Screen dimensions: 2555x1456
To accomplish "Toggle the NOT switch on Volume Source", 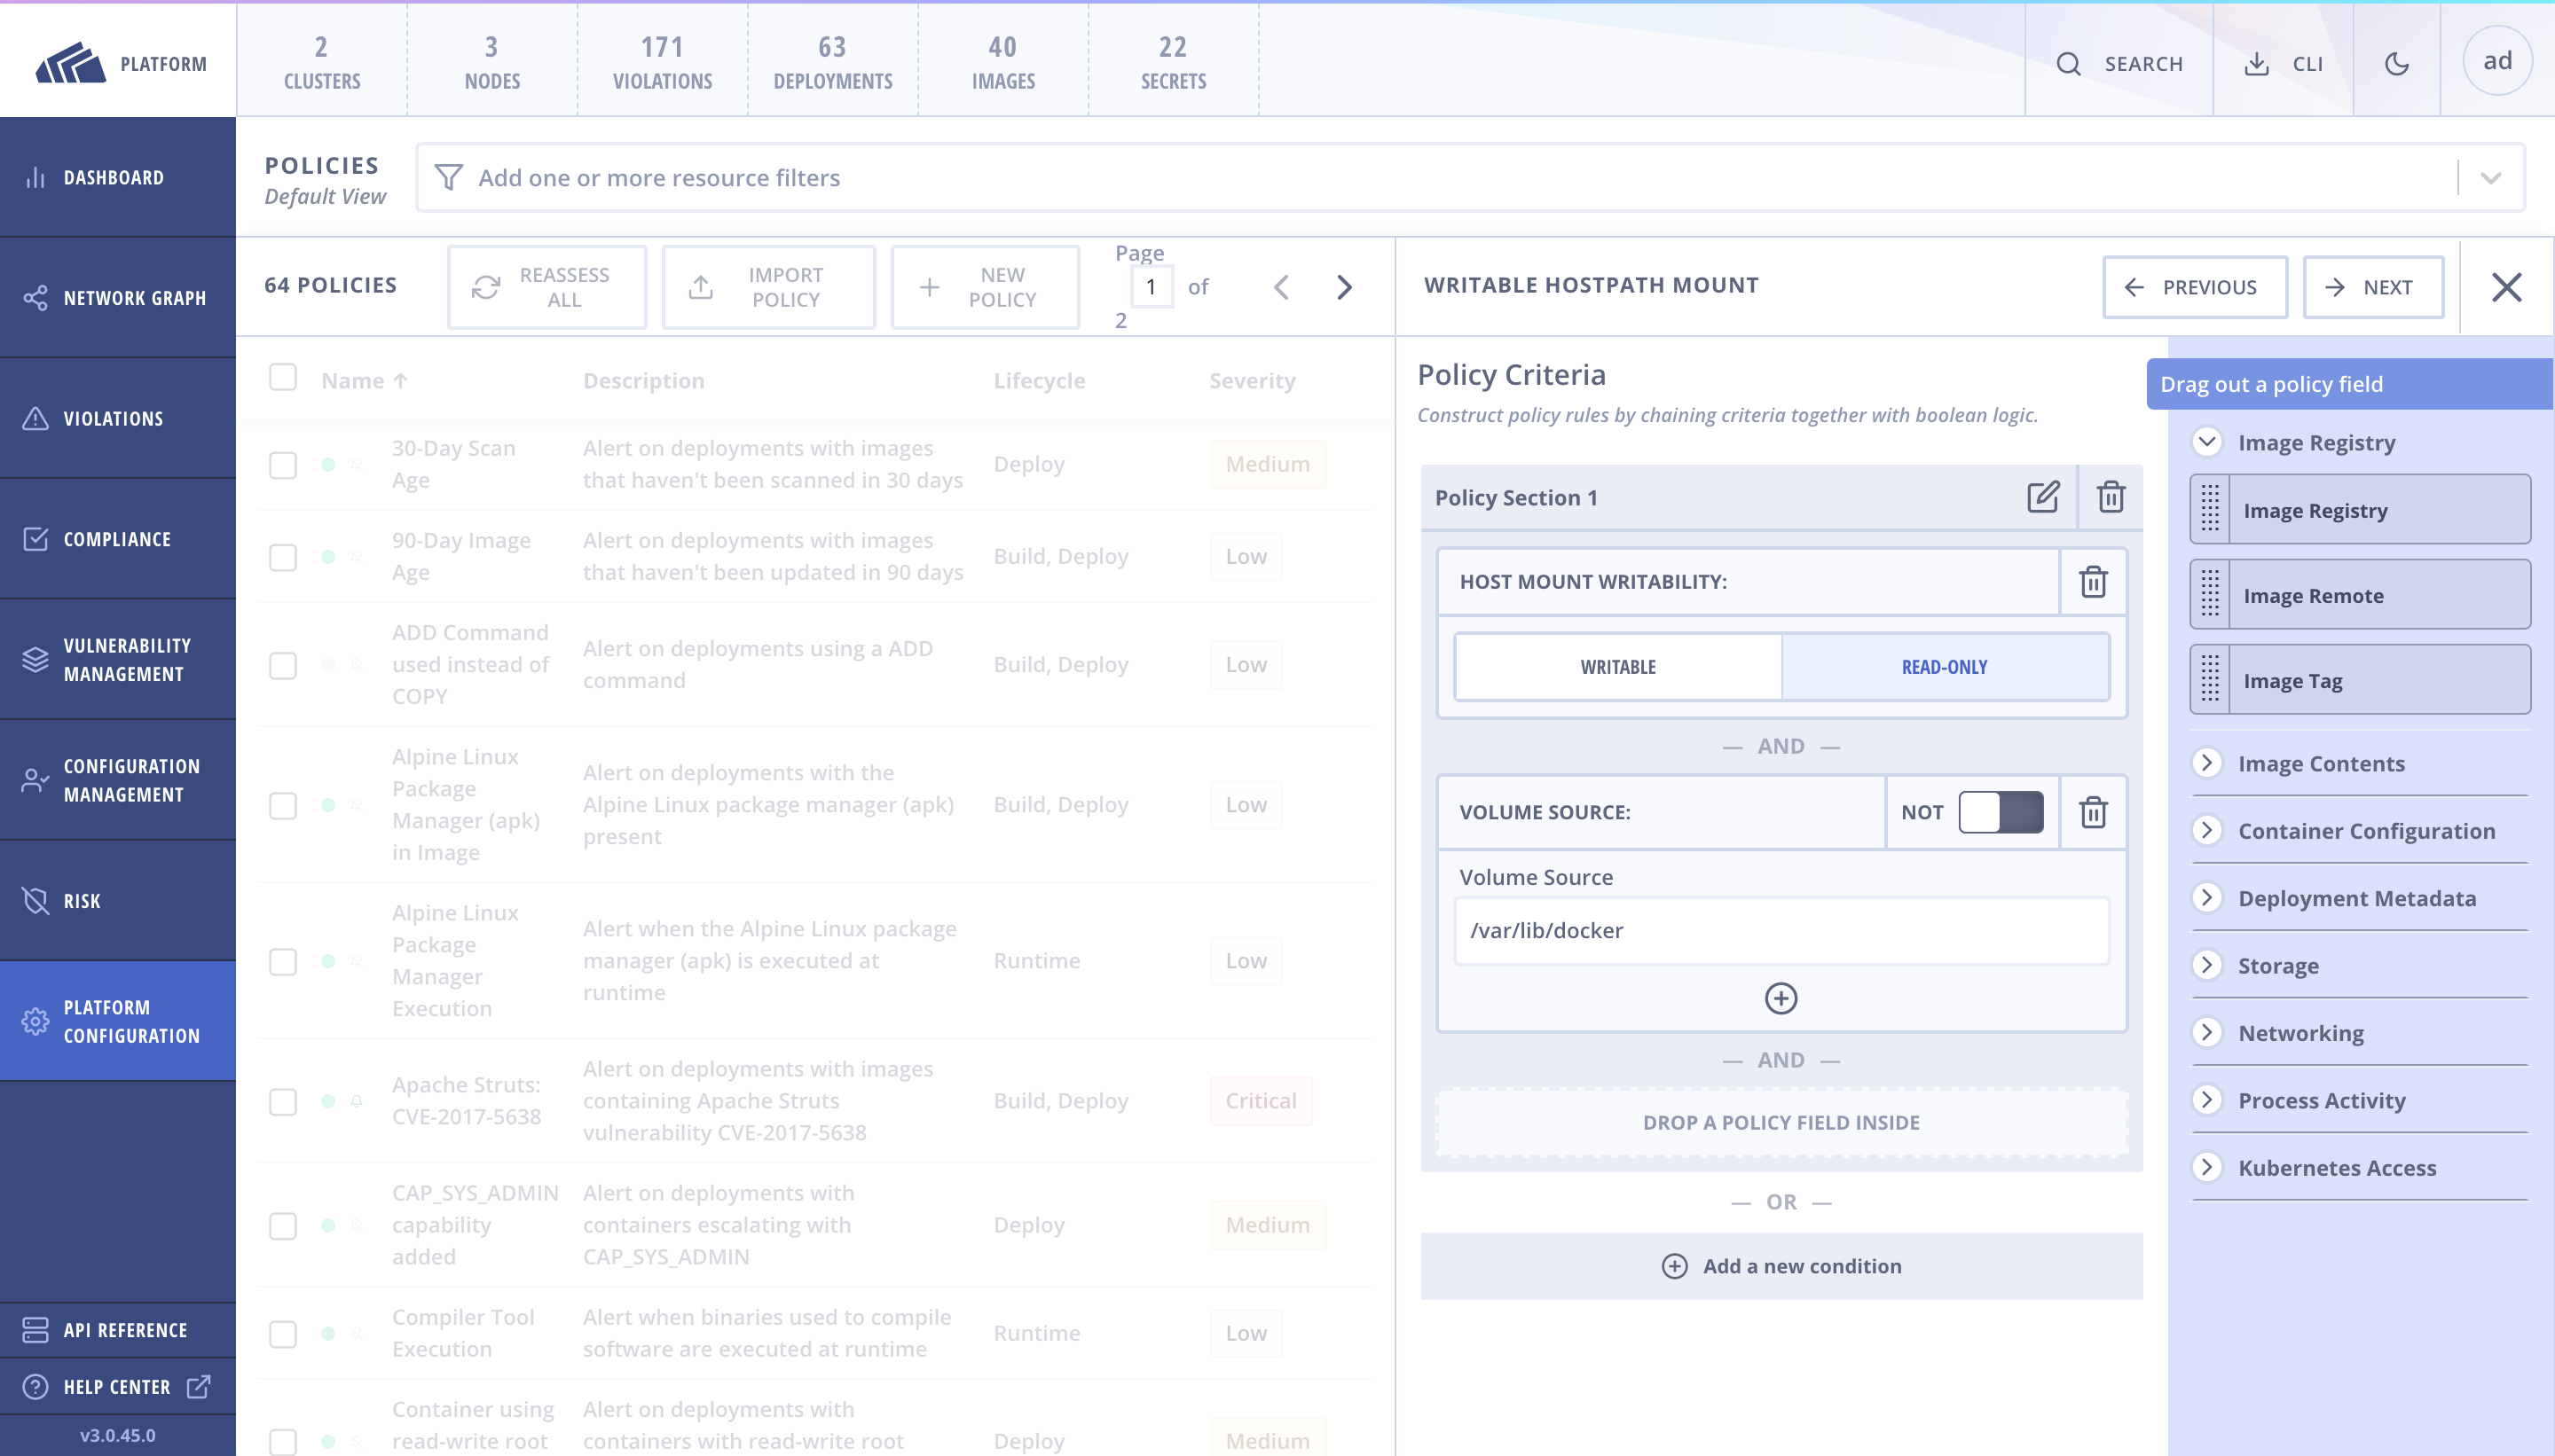I will (x=2001, y=812).
